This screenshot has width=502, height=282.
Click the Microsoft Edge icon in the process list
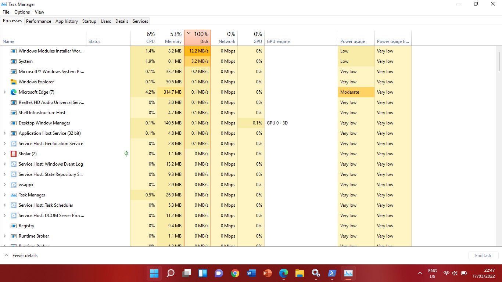tap(14, 92)
